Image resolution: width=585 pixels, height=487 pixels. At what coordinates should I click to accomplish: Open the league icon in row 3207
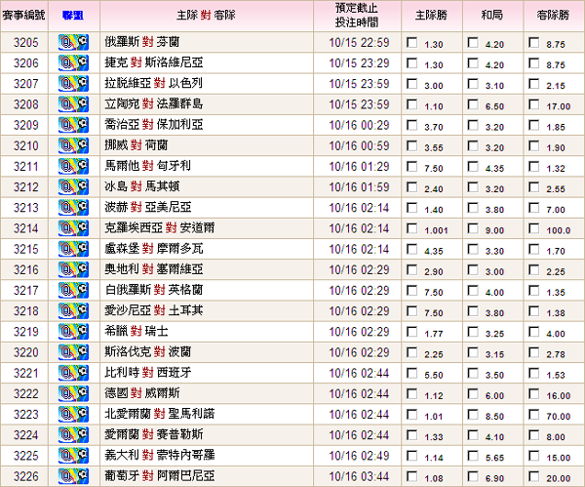point(73,84)
